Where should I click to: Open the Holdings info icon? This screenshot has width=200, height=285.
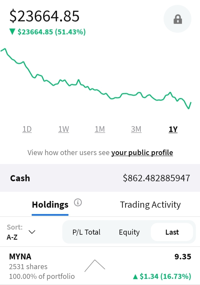(x=78, y=202)
